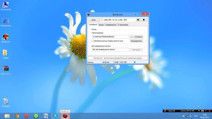
Task: Click the Bandicam promo banner text
Action: pyautogui.click(x=118, y=58)
